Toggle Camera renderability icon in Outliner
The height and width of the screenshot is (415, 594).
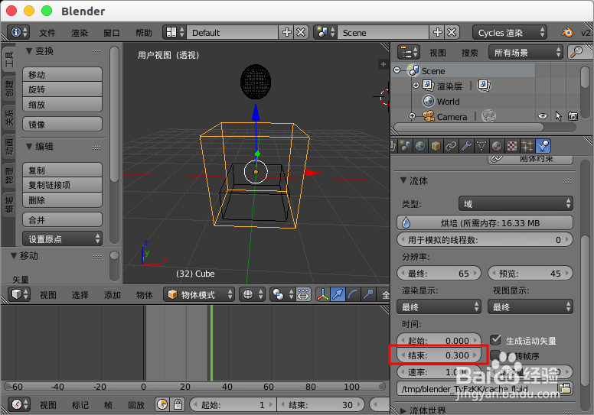click(x=573, y=116)
